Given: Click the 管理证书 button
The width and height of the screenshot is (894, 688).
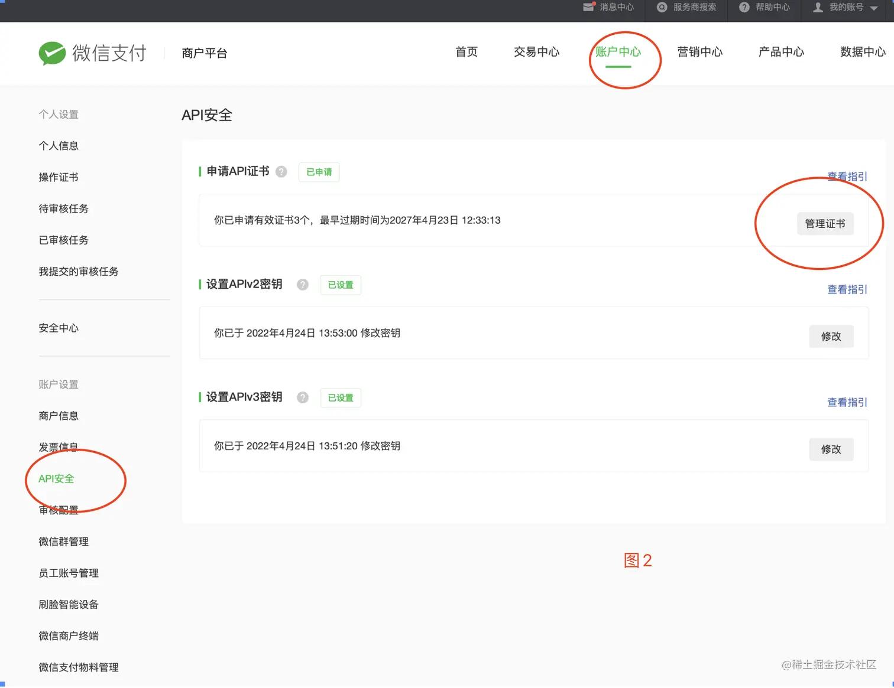Looking at the screenshot, I should point(825,224).
